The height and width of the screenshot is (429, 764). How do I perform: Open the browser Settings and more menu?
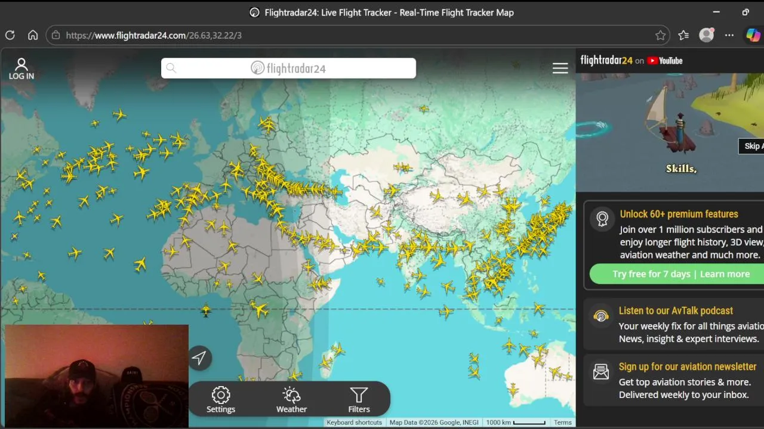point(729,35)
